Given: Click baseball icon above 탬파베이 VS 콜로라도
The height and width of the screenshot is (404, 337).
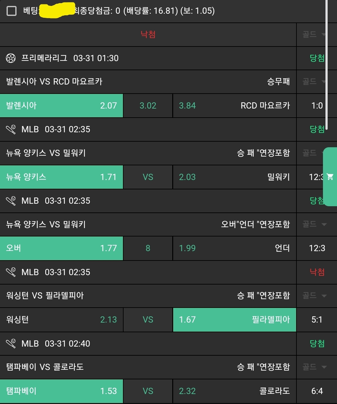Looking at the screenshot, I should click(x=11, y=343).
